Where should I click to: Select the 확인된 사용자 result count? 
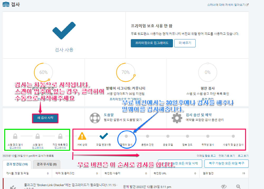126,173
